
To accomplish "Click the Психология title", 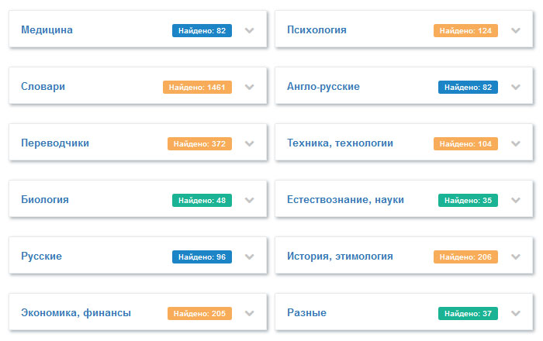I will (x=316, y=30).
